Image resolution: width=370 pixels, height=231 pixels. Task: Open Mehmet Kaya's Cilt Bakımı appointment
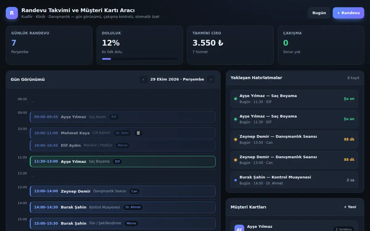(x=123, y=133)
